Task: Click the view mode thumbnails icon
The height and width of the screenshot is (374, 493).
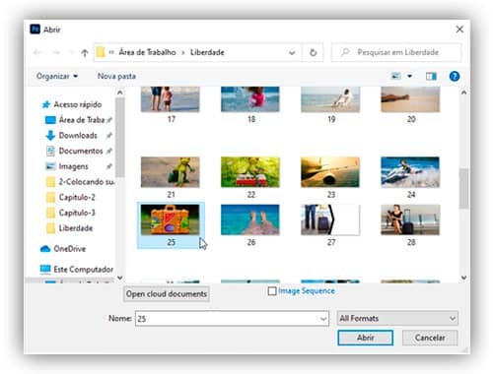Action: pyautogui.click(x=395, y=76)
